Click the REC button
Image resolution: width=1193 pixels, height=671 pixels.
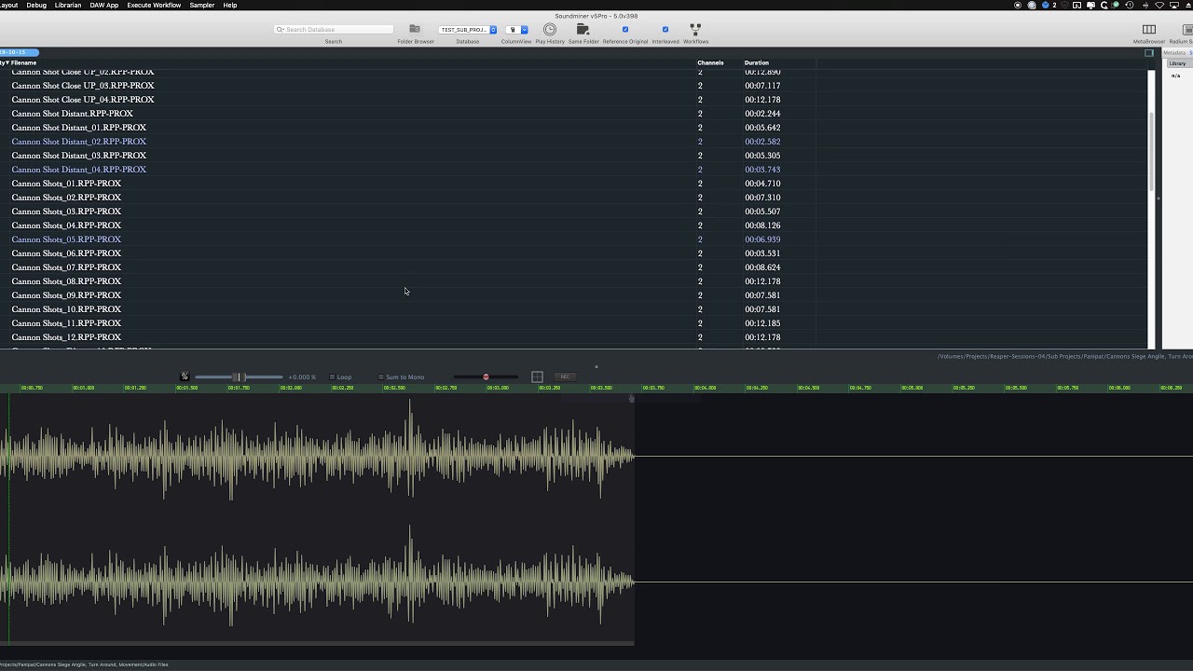[x=565, y=377]
